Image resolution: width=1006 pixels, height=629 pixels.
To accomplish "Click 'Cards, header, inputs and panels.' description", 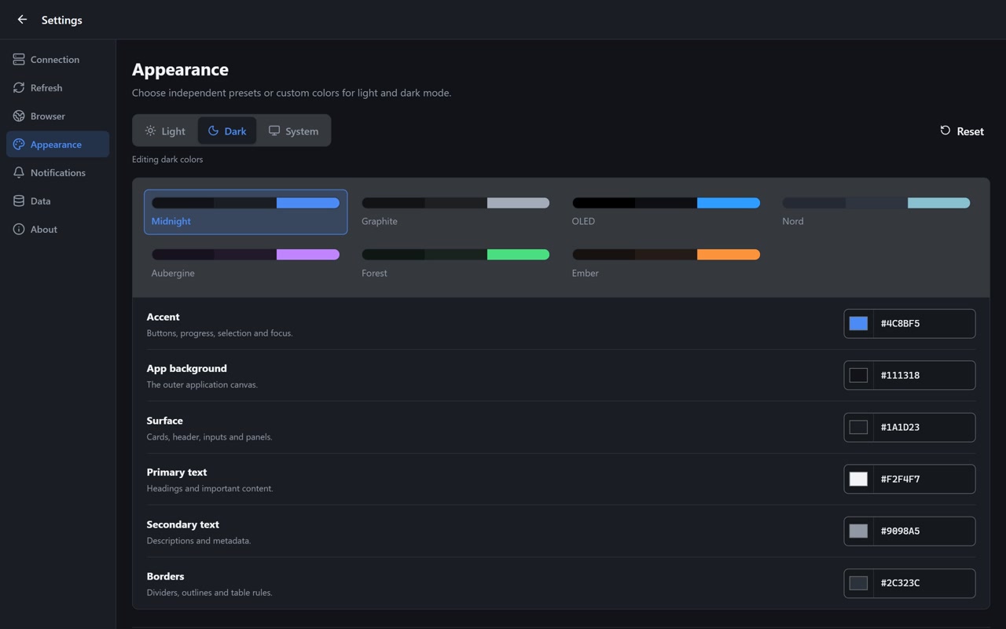I will tap(209, 437).
